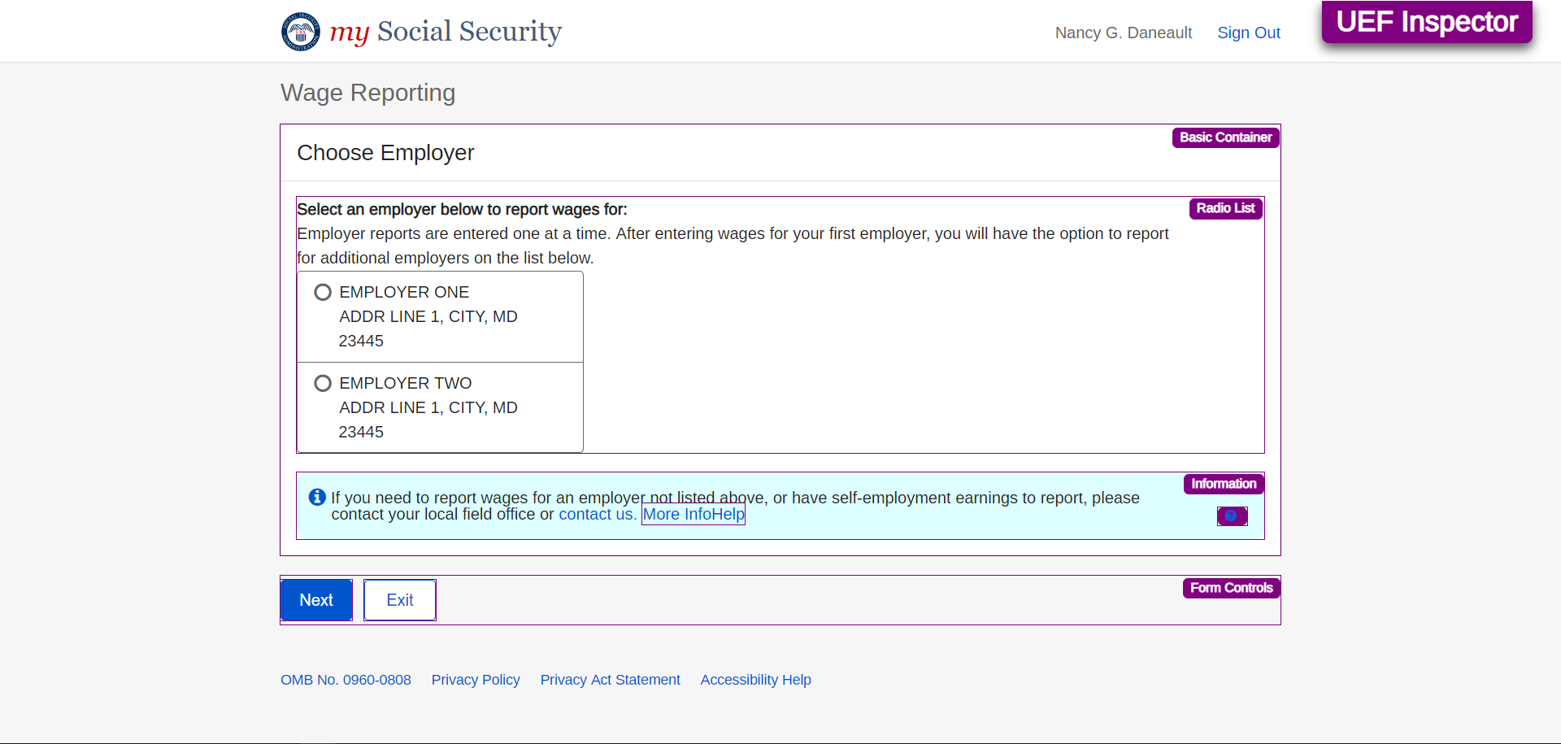Click the Information inspector tag

[1224, 484]
